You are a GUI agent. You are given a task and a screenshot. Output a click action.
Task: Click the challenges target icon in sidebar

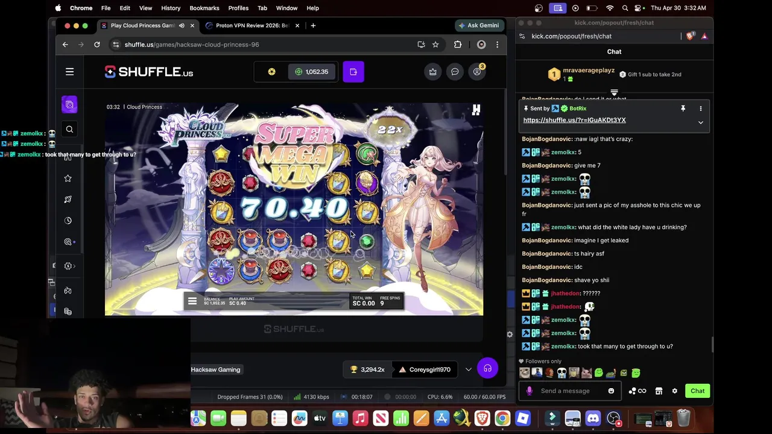68,242
